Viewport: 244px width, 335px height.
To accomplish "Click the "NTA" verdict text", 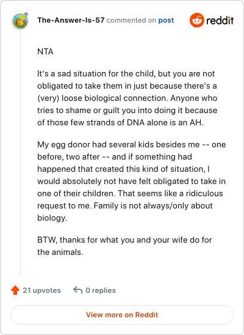I will (45, 52).
